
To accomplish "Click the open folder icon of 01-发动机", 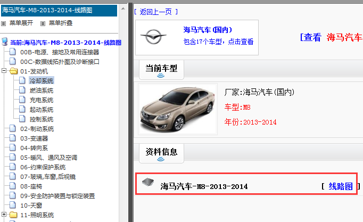I will pos(14,71).
